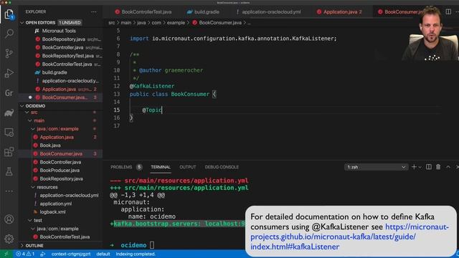Image resolution: width=459 pixels, height=258 pixels.
Task: Click the Indexing completed status message
Action: [x=136, y=254]
